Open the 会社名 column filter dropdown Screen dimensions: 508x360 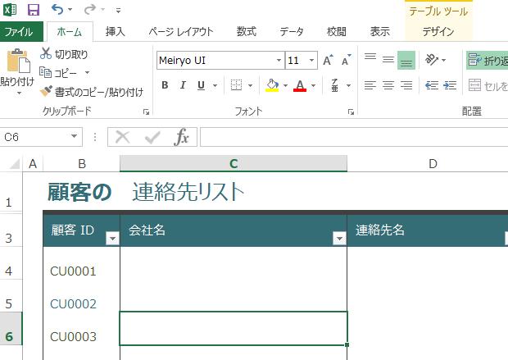click(x=338, y=239)
